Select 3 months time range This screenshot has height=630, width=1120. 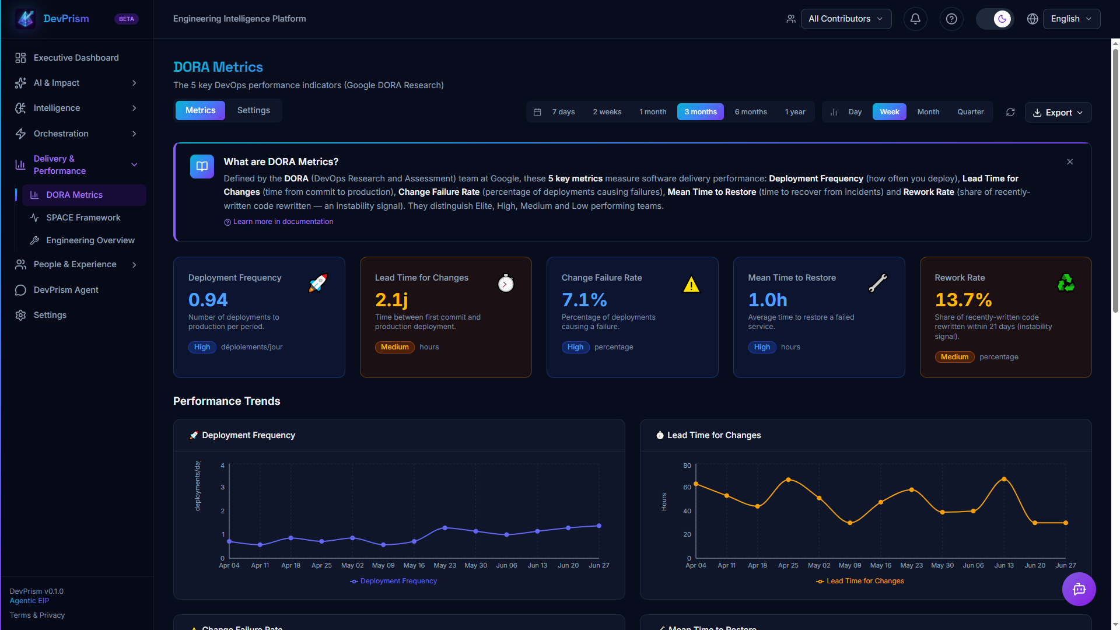(x=701, y=112)
